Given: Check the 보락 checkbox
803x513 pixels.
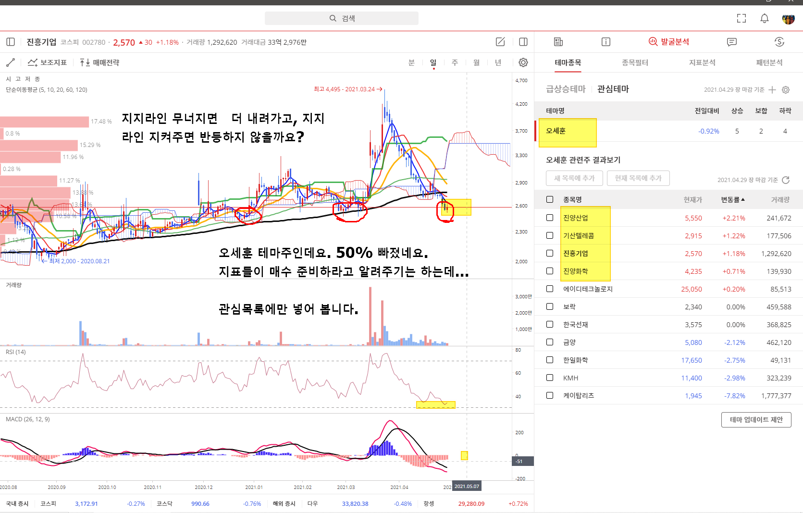Looking at the screenshot, I should pos(550,306).
